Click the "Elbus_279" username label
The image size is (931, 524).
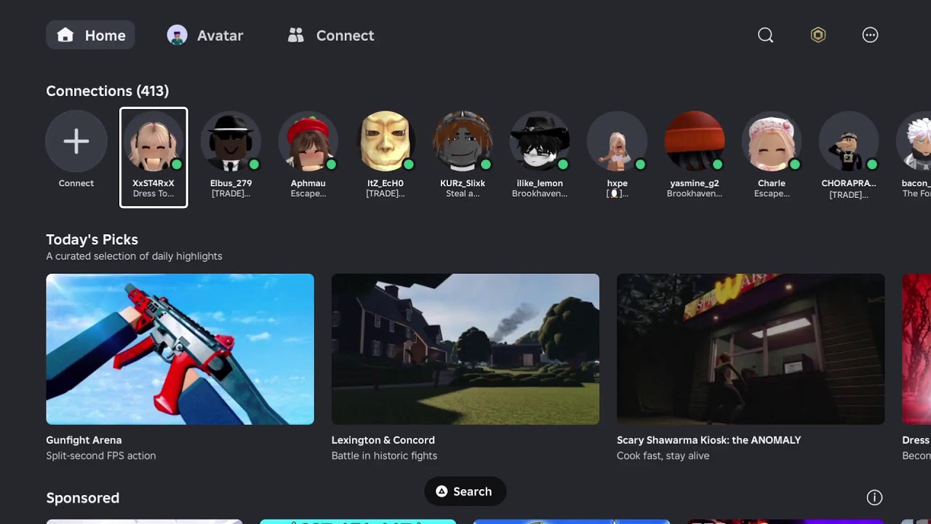231,183
